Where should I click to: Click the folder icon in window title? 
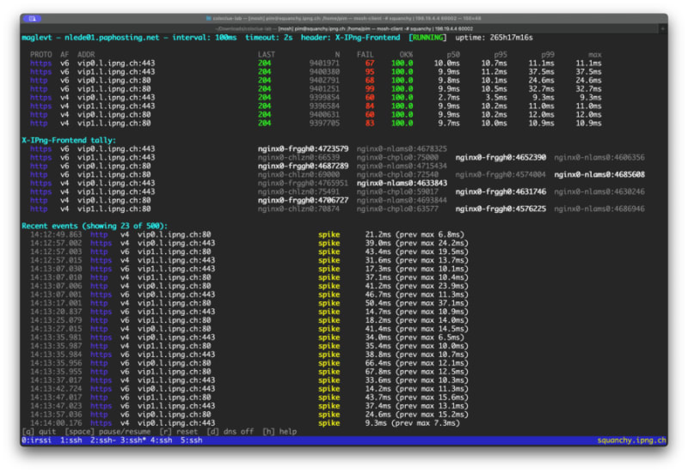[208, 18]
